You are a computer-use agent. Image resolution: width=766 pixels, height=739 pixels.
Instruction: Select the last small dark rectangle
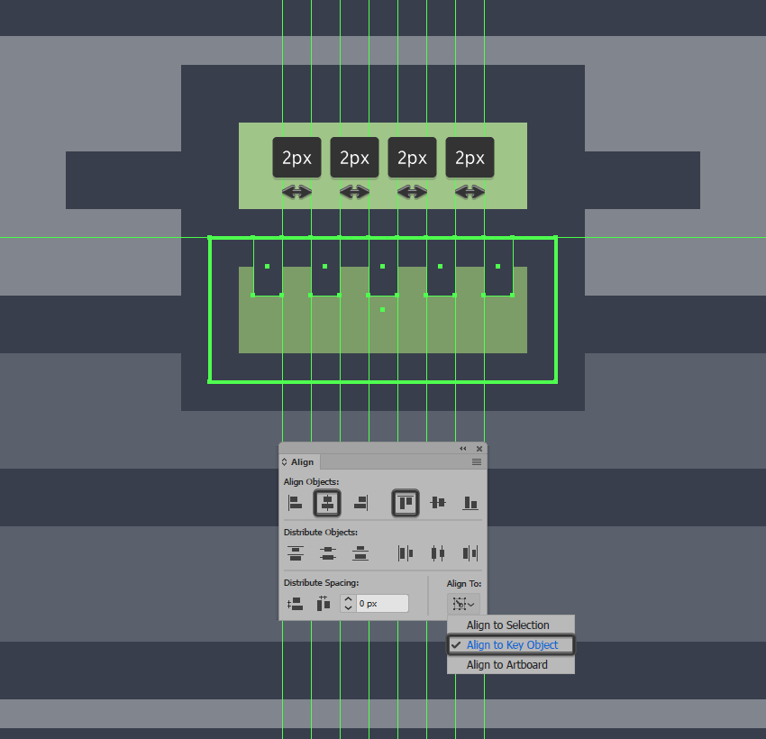coord(497,266)
